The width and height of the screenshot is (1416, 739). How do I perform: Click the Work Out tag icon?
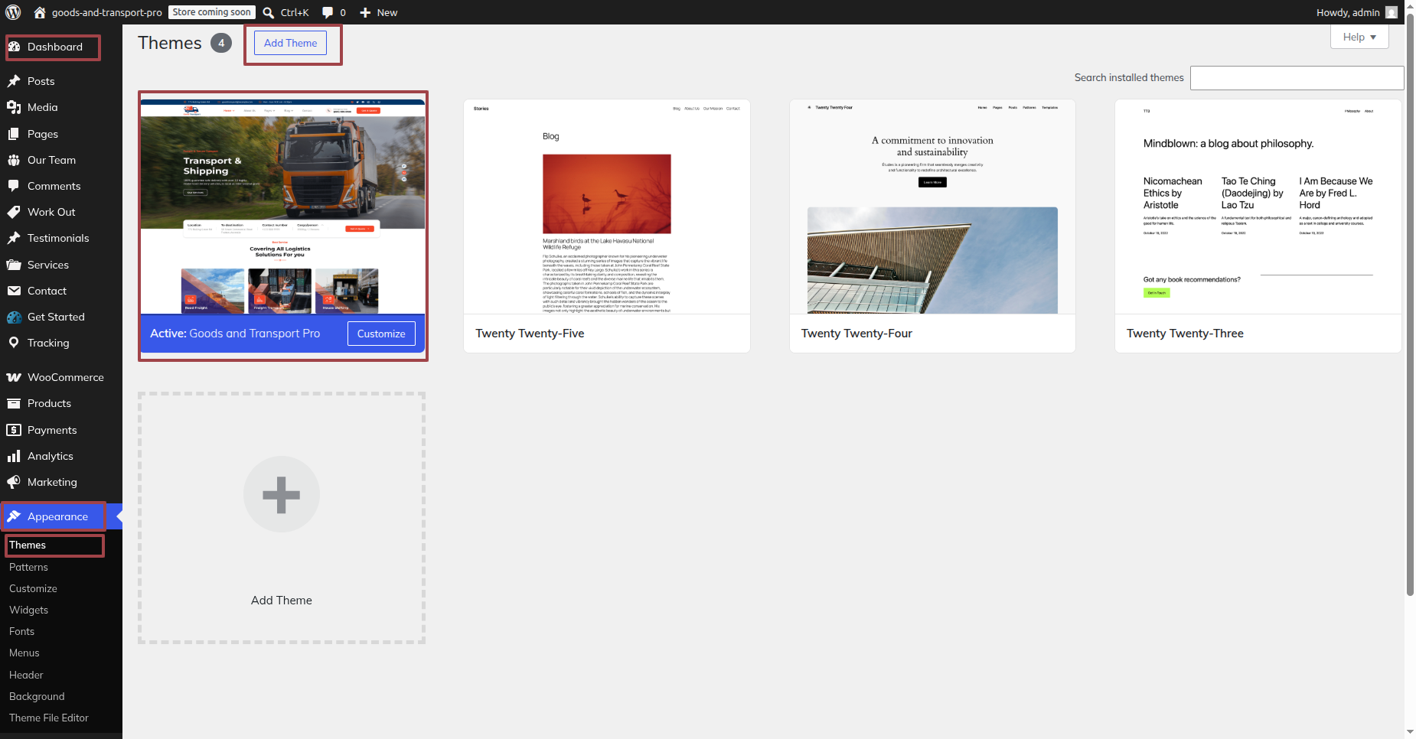point(14,212)
